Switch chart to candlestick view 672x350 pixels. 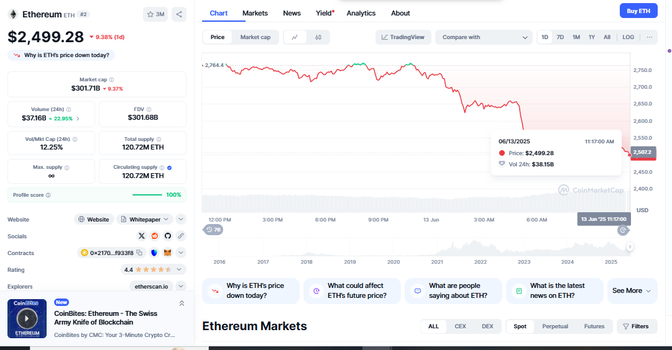318,37
